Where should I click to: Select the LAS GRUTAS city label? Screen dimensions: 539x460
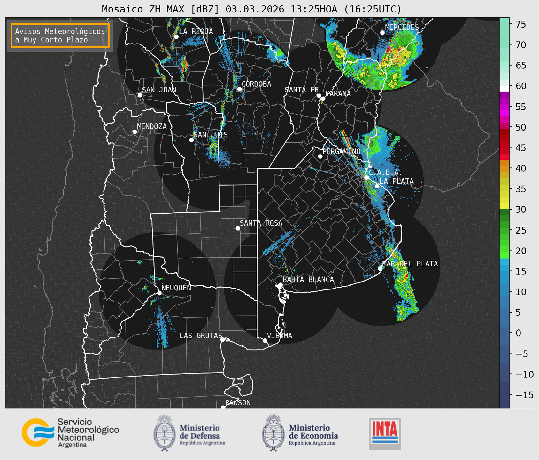[201, 336]
